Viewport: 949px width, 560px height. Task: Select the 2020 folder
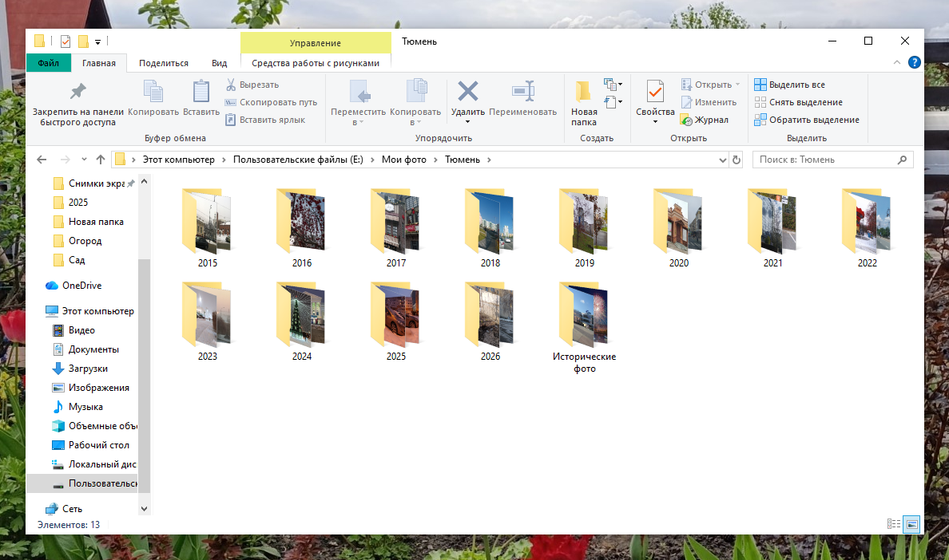click(678, 228)
